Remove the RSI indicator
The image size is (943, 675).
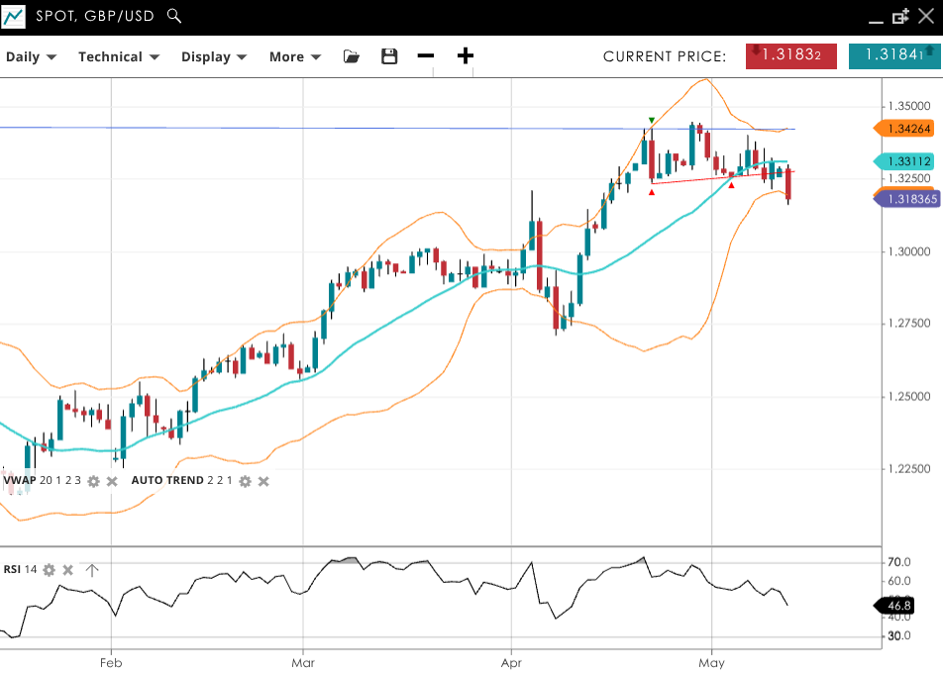[x=68, y=570]
